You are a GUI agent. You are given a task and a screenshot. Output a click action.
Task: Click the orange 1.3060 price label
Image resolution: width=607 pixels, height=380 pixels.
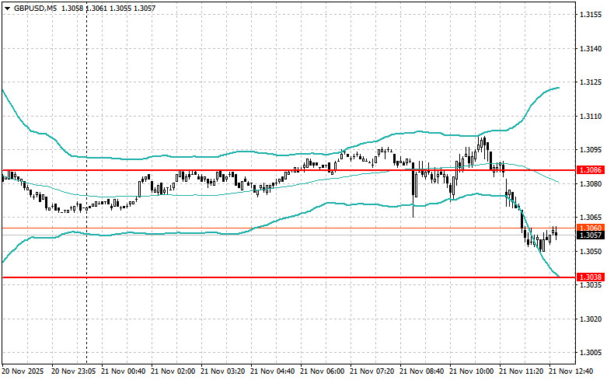tap(591, 228)
